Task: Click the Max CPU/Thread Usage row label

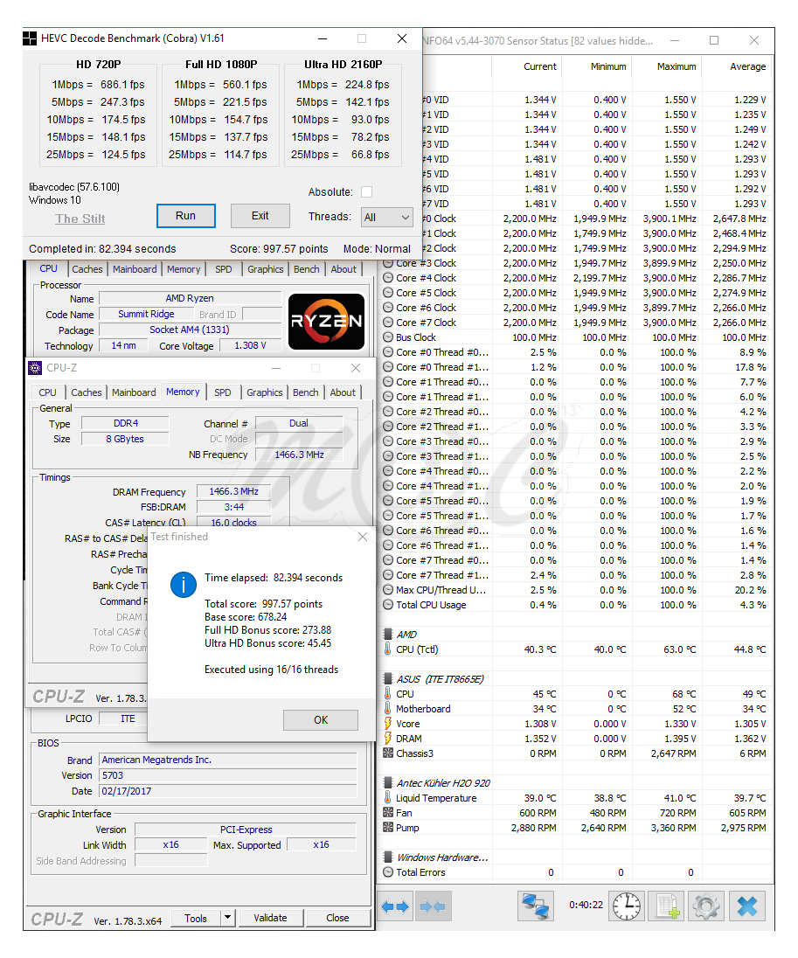Action: pyautogui.click(x=441, y=590)
